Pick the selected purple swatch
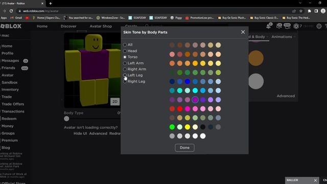327x184 pixels. pyautogui.click(x=195, y=100)
